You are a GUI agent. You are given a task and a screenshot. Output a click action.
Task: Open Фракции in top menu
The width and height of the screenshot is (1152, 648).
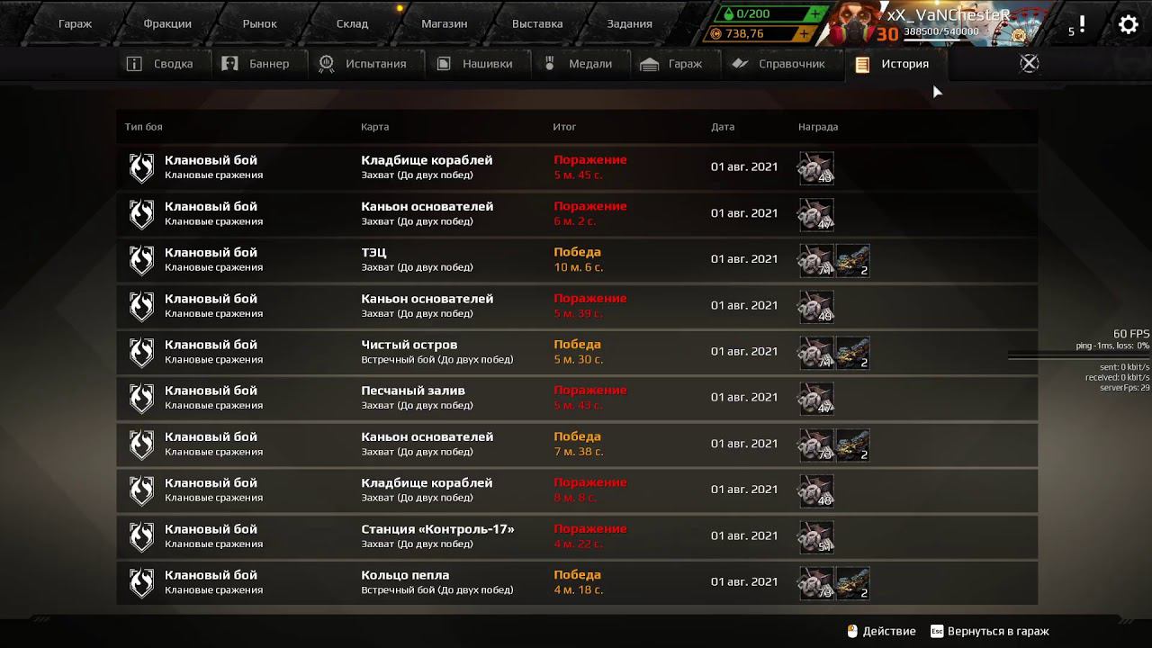(167, 23)
